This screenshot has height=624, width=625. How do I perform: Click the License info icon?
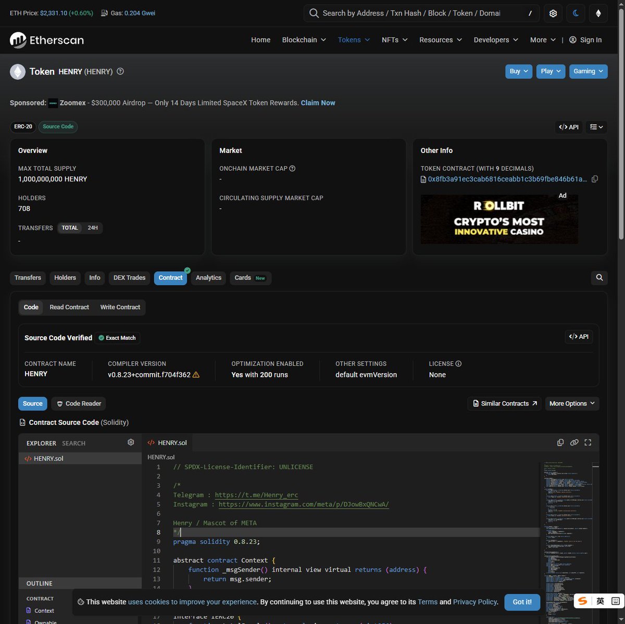coord(458,364)
